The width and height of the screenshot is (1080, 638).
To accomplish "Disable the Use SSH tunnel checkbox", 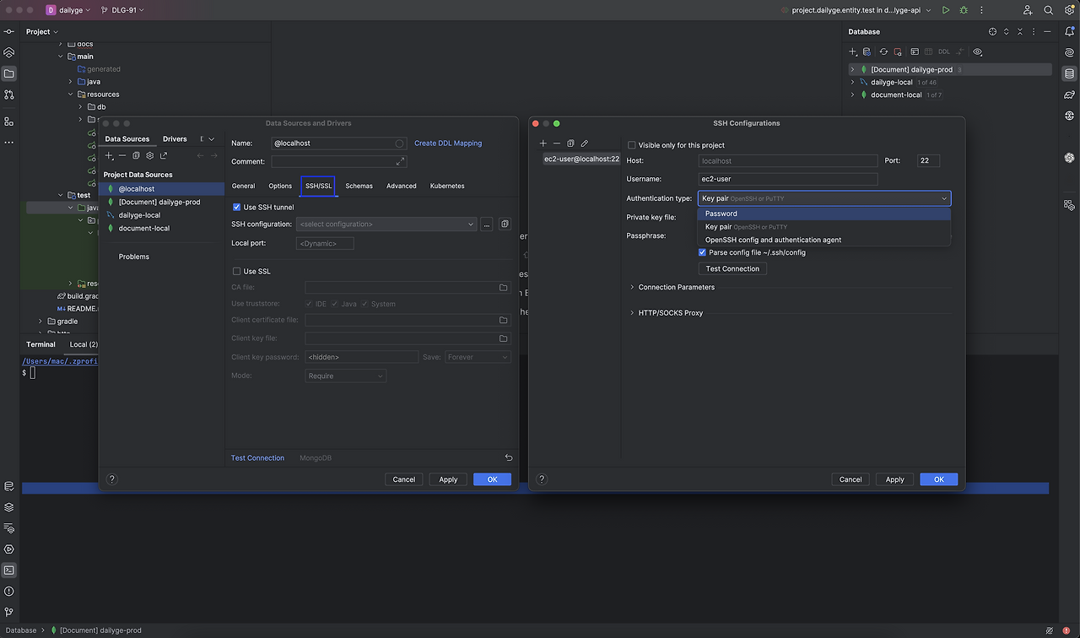I will (237, 207).
